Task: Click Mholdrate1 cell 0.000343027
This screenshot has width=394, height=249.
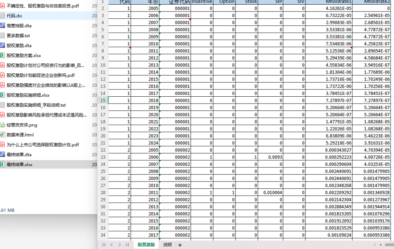Action: 329,150
